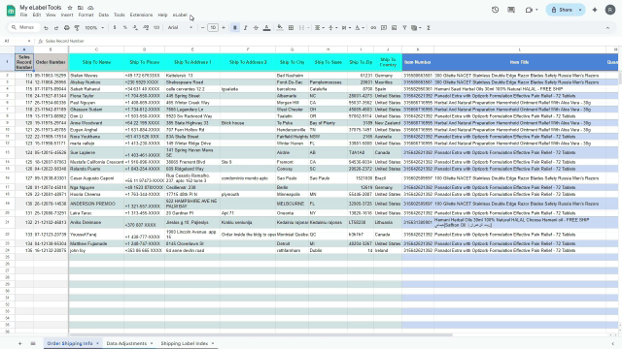Switch to the Shipping Label Index tab
Image resolution: width=622 pixels, height=349 pixels.
[x=185, y=343]
